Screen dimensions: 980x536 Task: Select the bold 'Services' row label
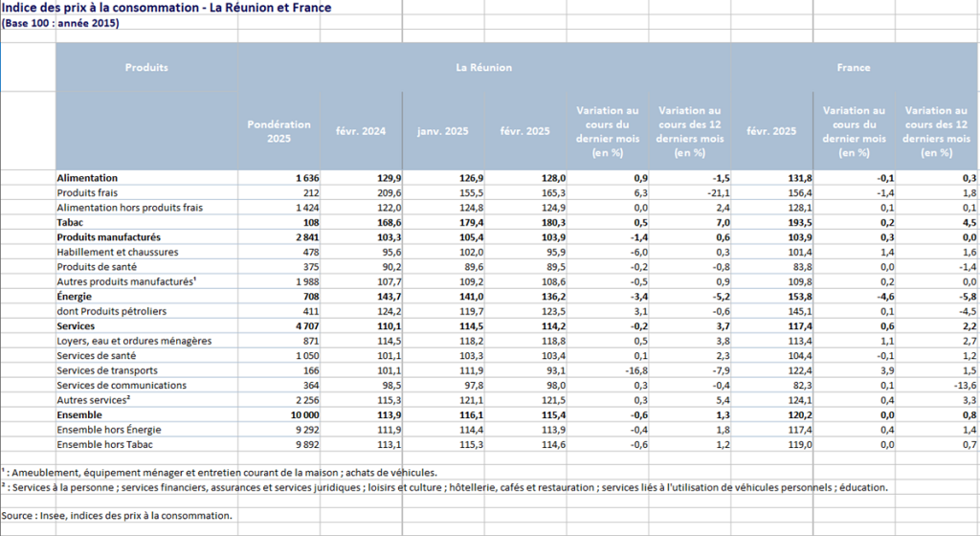point(76,326)
